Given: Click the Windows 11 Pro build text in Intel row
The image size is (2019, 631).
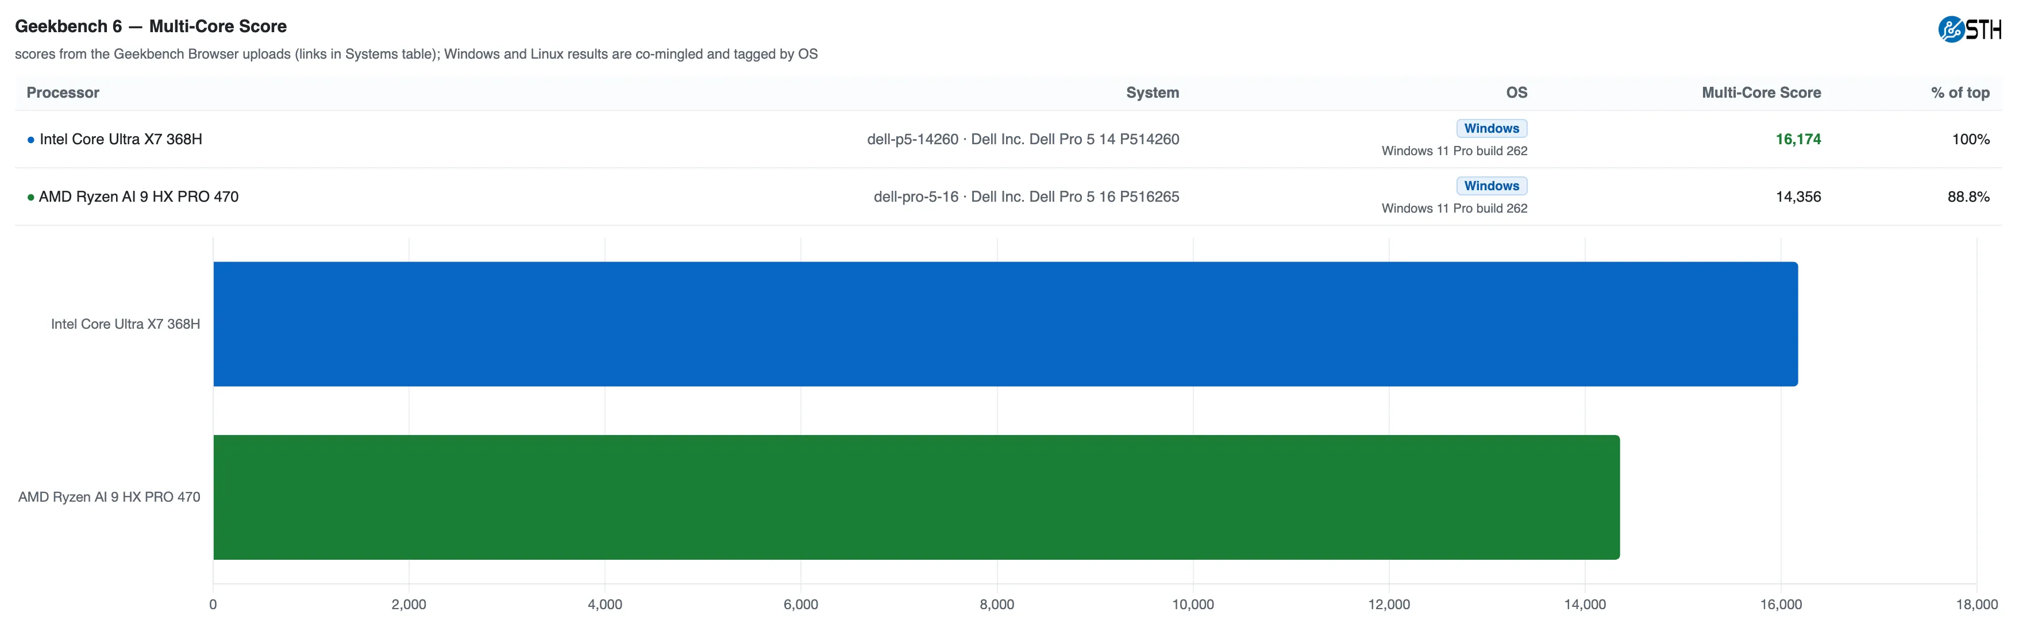Looking at the screenshot, I should 1454,151.
